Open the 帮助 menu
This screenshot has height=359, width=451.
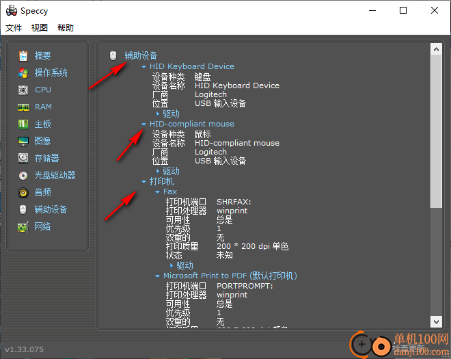pos(66,27)
